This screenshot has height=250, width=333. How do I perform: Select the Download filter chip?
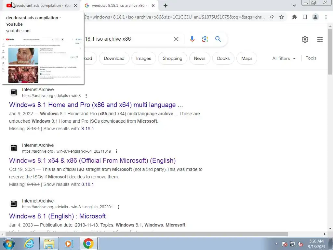114,58
